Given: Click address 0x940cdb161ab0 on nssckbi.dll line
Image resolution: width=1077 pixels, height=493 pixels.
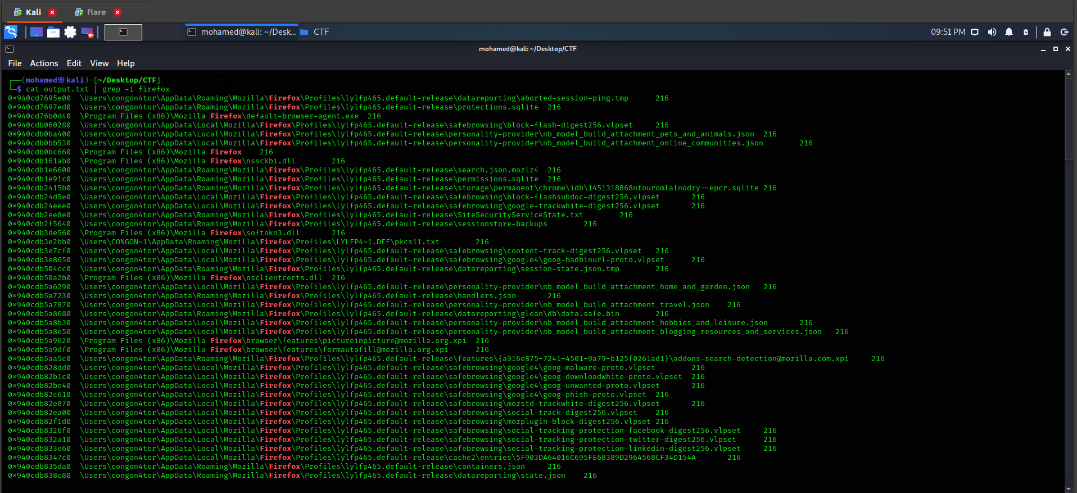Looking at the screenshot, I should pyautogui.click(x=39, y=161).
